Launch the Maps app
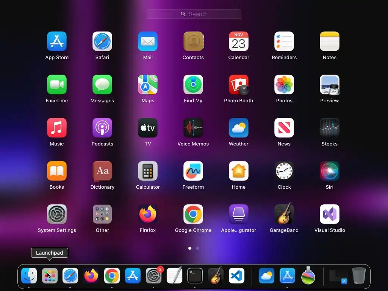The width and height of the screenshot is (388, 291). pyautogui.click(x=148, y=84)
